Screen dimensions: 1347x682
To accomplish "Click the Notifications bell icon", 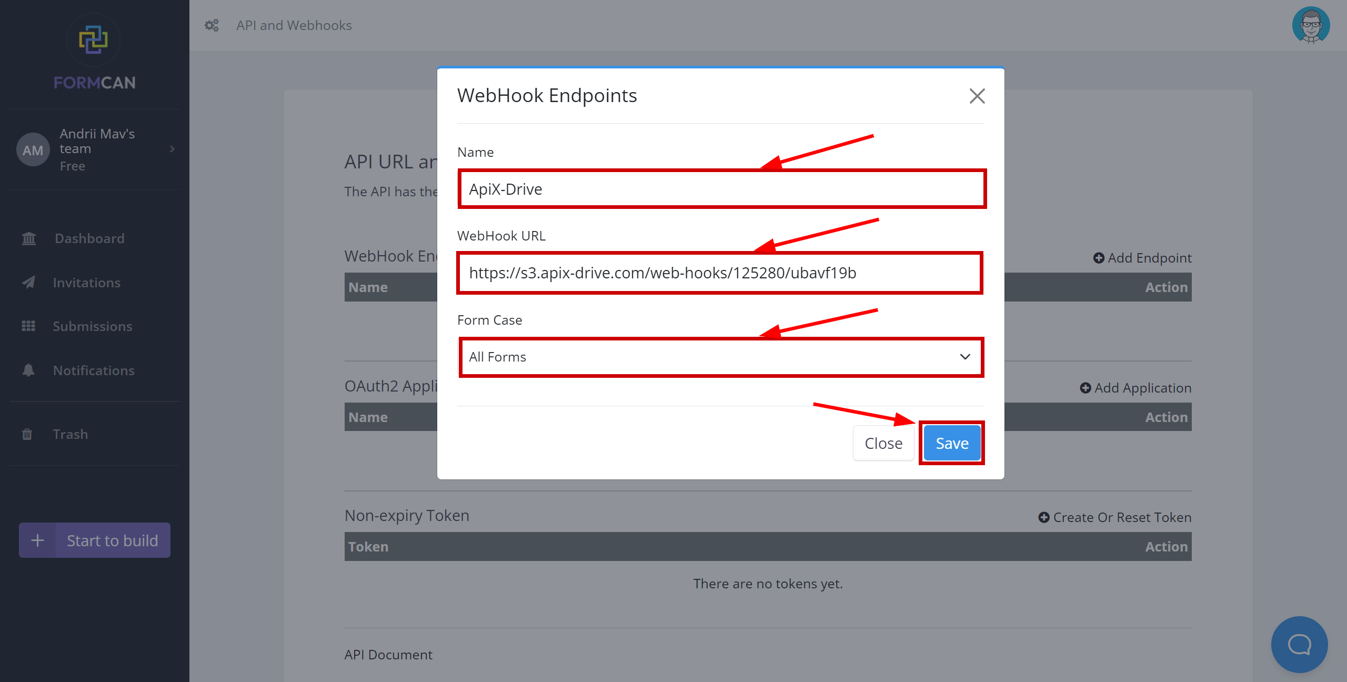I will (28, 370).
